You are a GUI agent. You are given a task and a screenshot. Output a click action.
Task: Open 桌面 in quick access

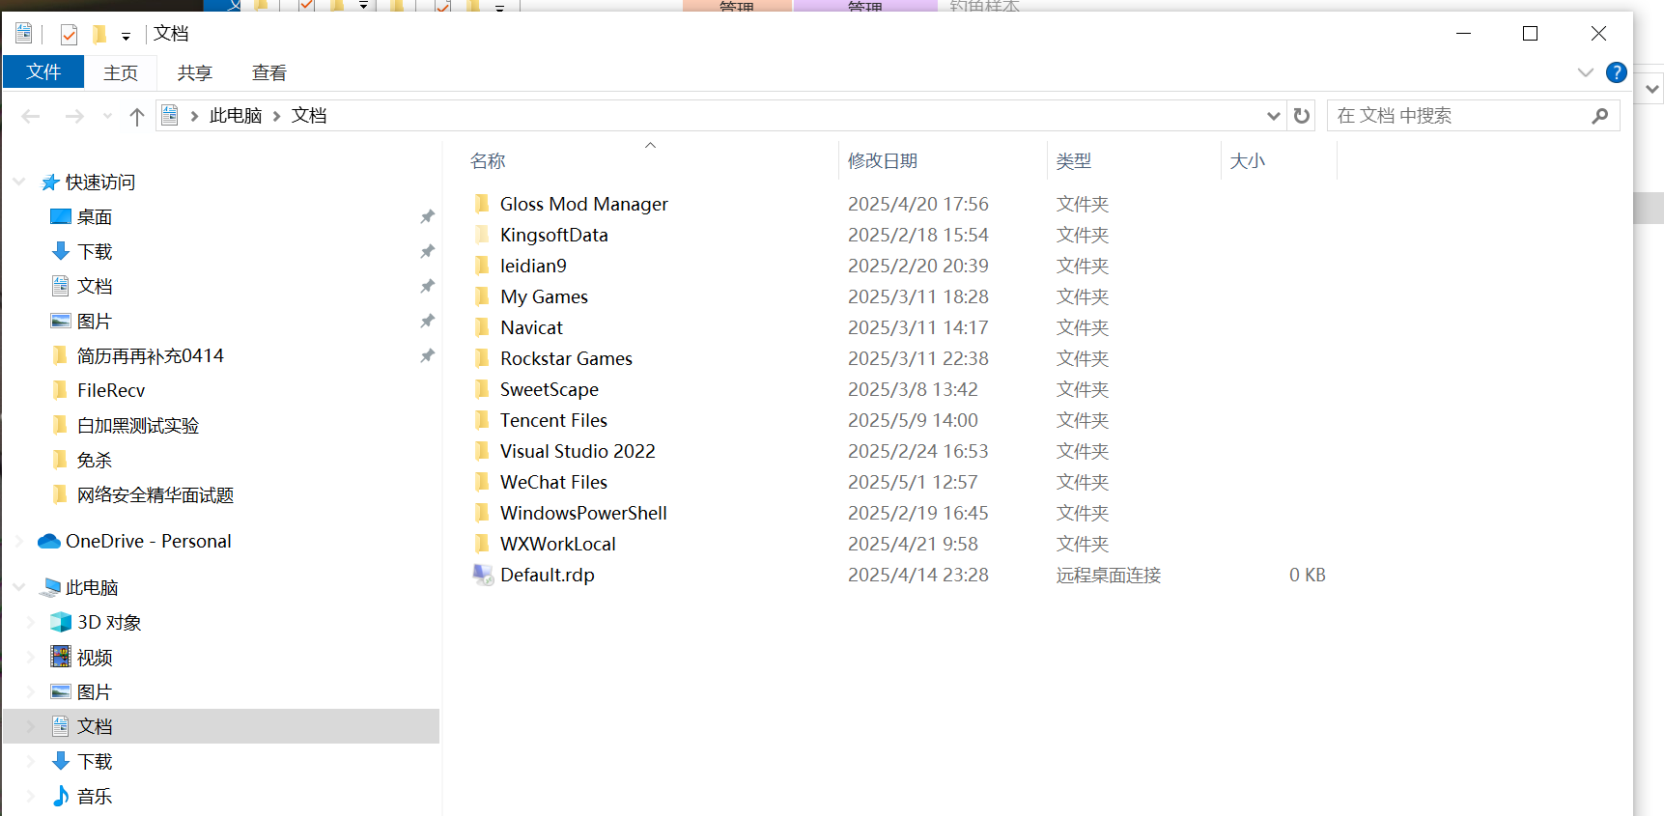[95, 217]
